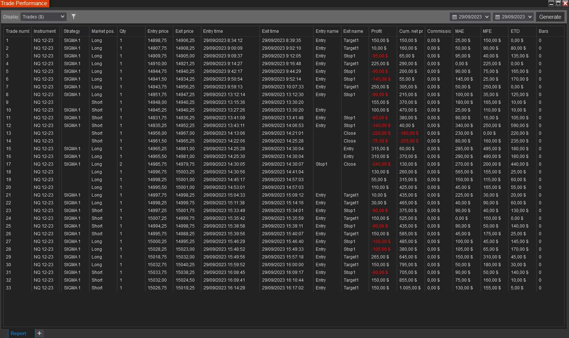
Task: Sort by the Cum. net profit column header
Action: click(411, 31)
